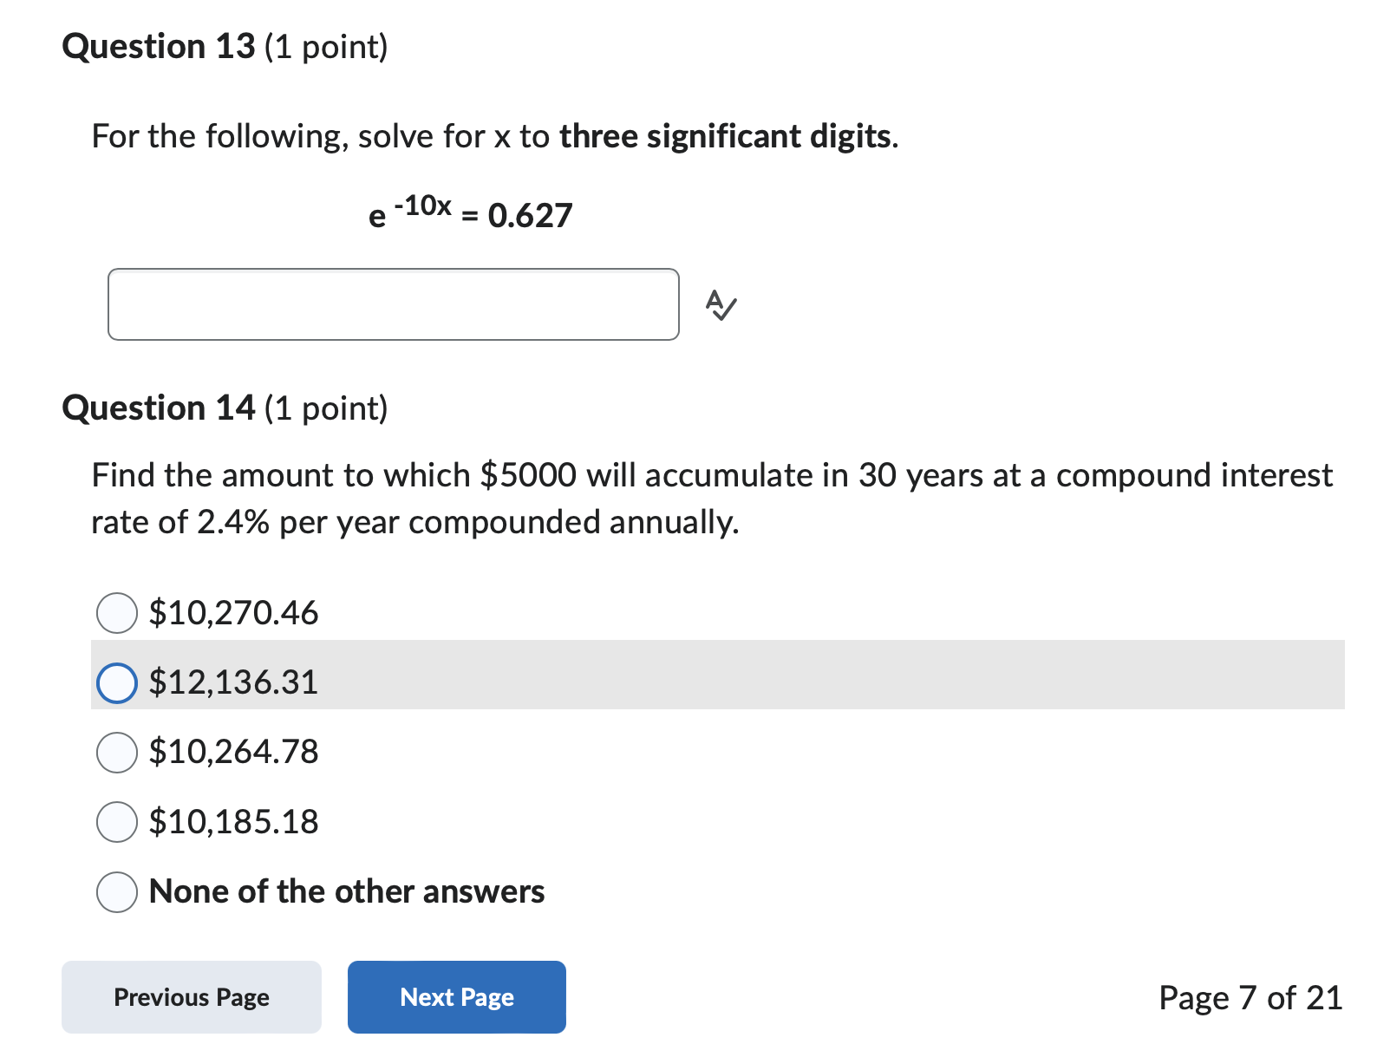
Task: Choose None of the other answers
Action: 116,891
